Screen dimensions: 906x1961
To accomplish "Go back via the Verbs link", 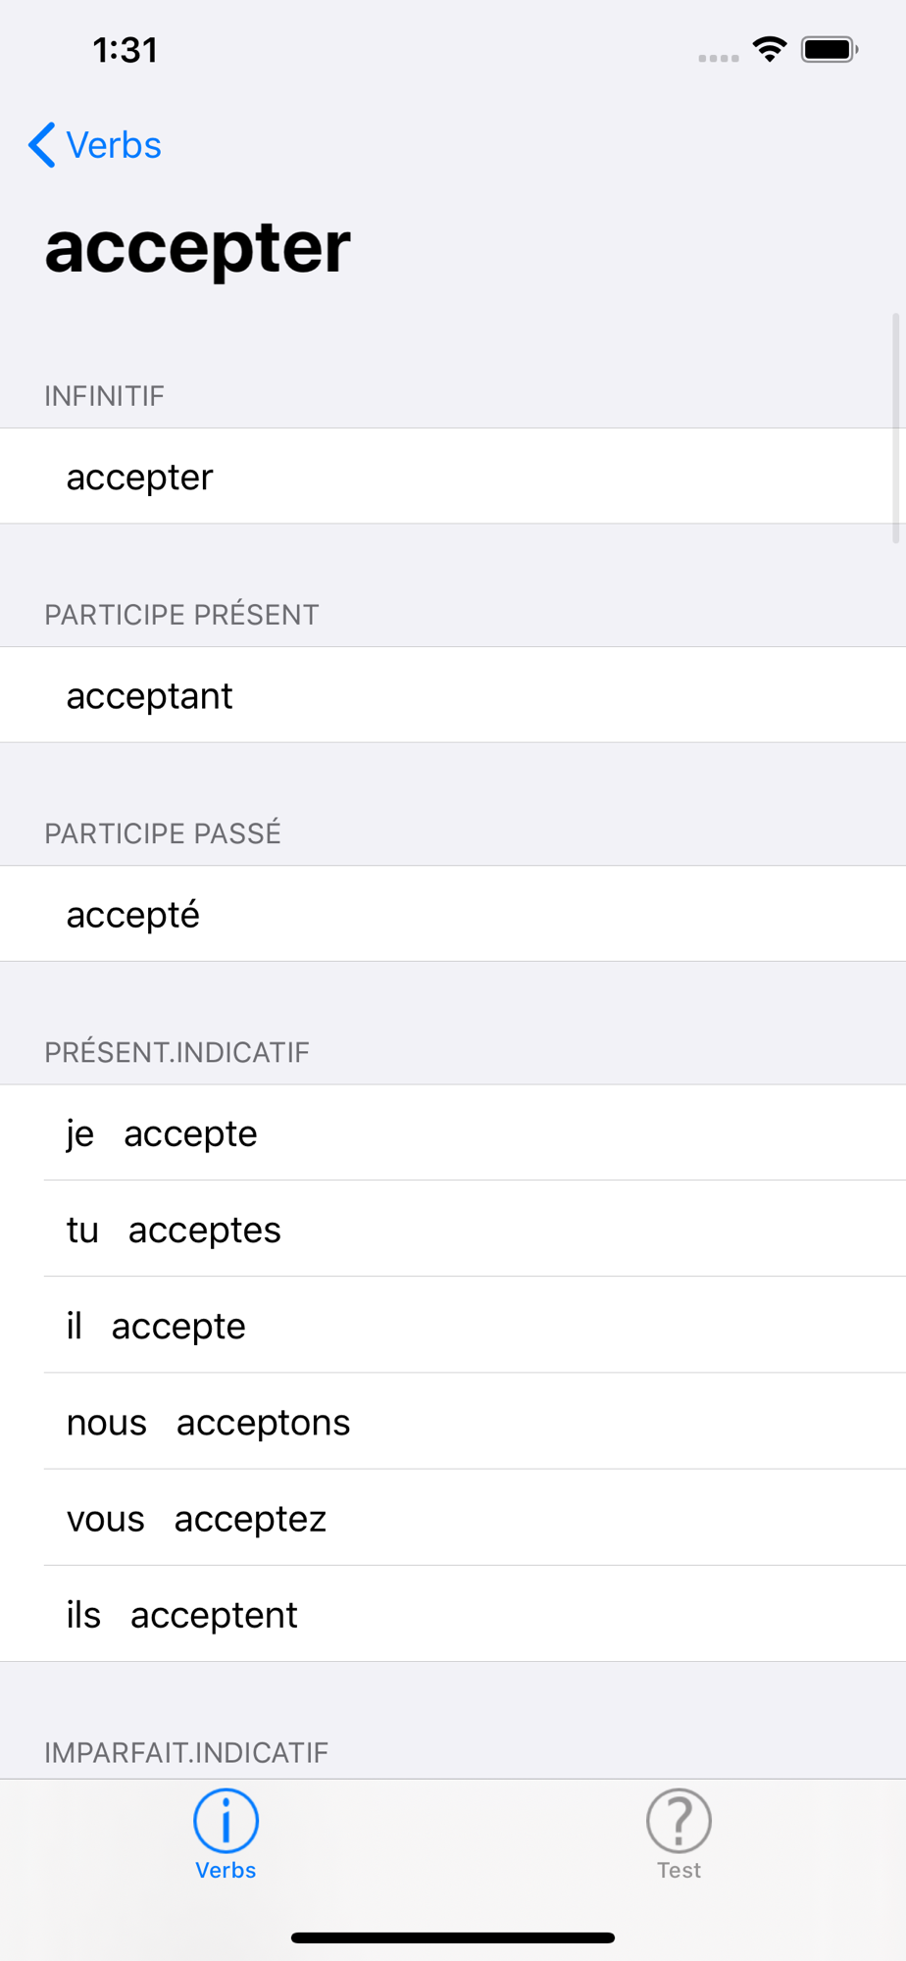I will 114,145.
